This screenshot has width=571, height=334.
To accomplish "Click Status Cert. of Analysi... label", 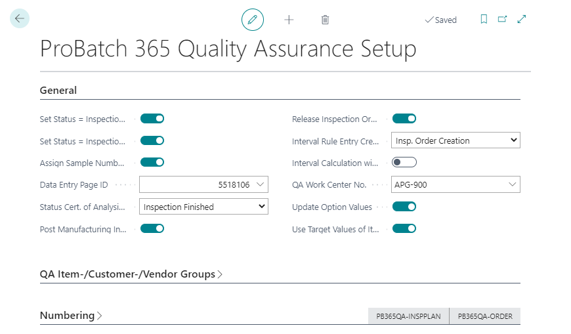I will point(82,207).
